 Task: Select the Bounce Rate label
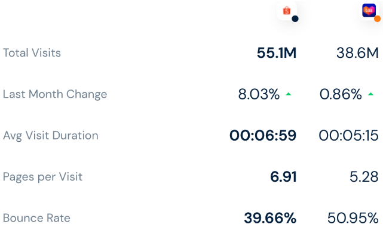point(36,218)
